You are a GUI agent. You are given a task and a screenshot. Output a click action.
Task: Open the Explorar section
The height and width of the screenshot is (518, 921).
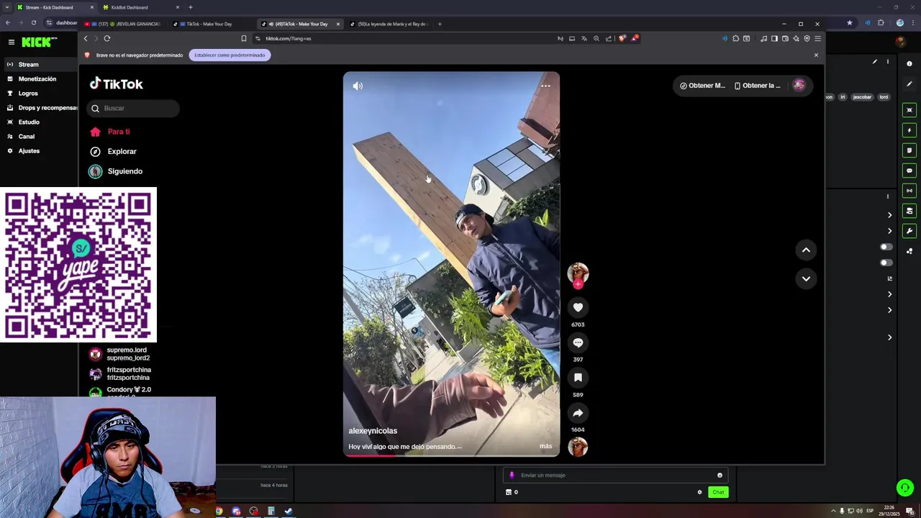pos(113,151)
